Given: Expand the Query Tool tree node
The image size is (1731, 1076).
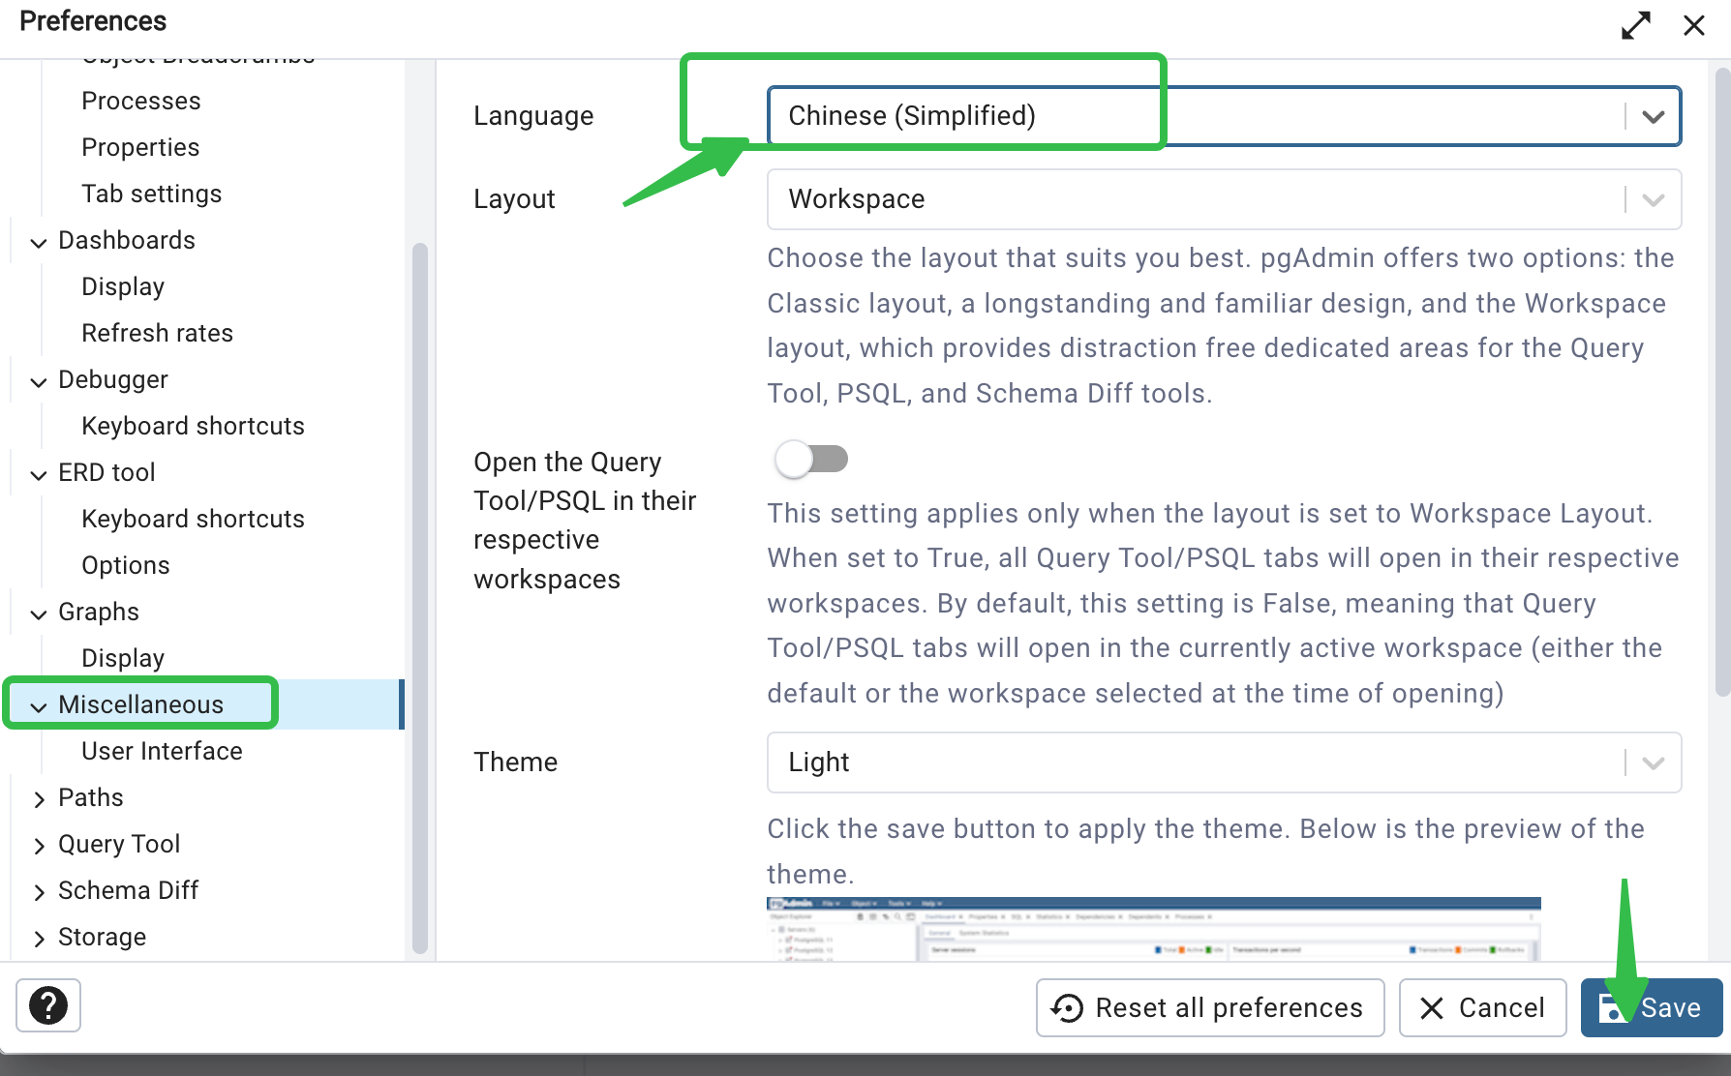Looking at the screenshot, I should pyautogui.click(x=39, y=846).
